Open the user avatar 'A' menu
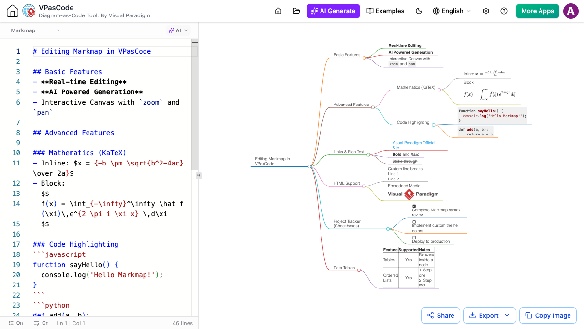584x329 pixels. (x=571, y=11)
